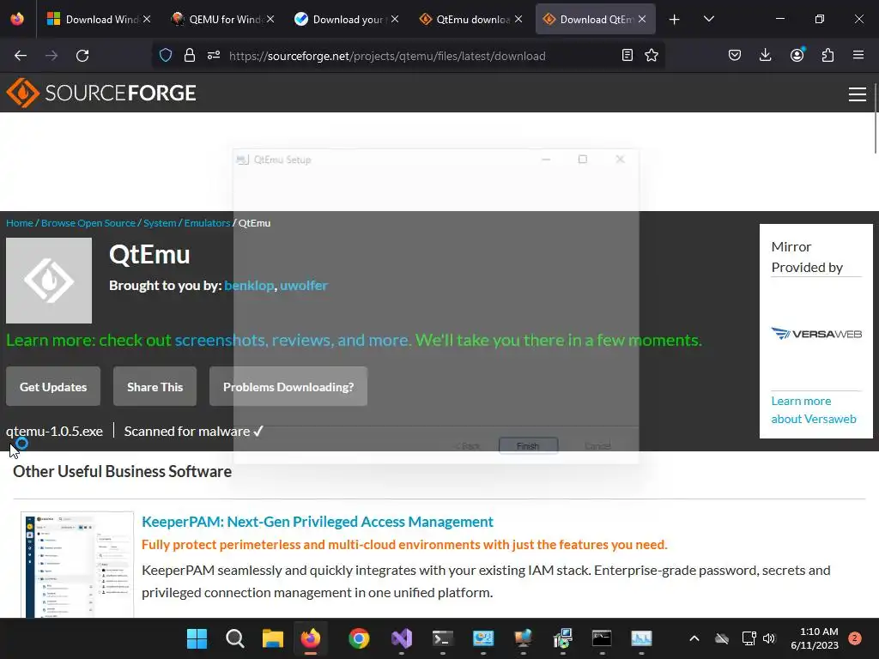Reload the current page
879x659 pixels.
click(82, 56)
